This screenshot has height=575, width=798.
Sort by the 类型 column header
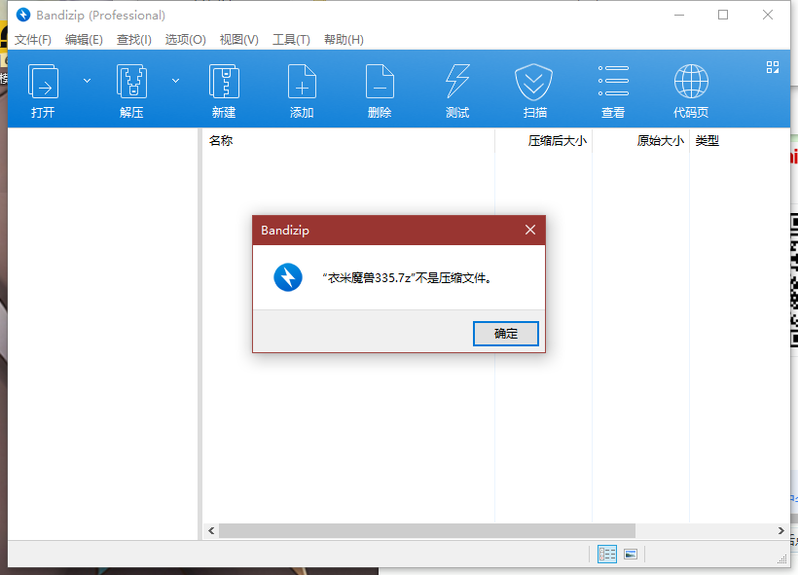click(x=739, y=141)
